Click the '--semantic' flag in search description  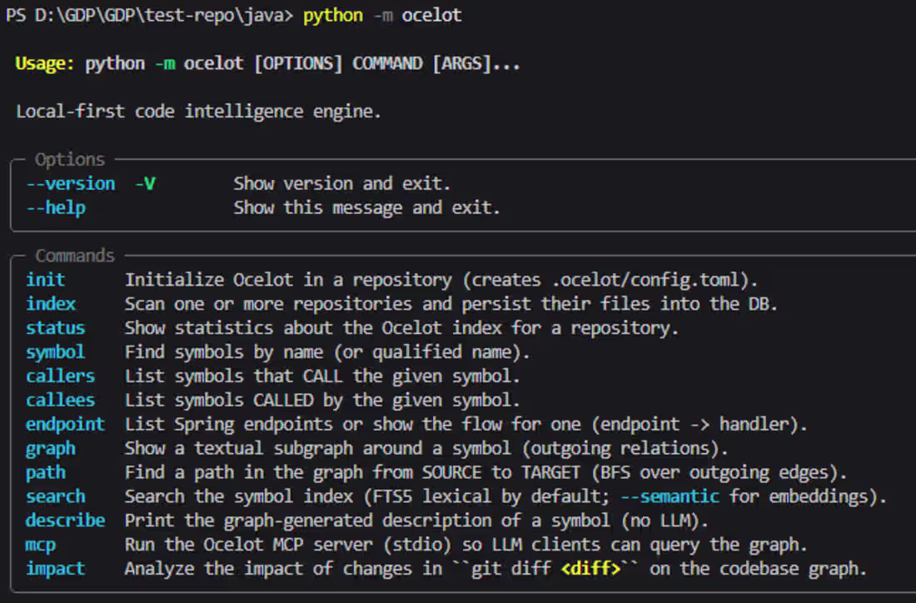[x=670, y=496]
